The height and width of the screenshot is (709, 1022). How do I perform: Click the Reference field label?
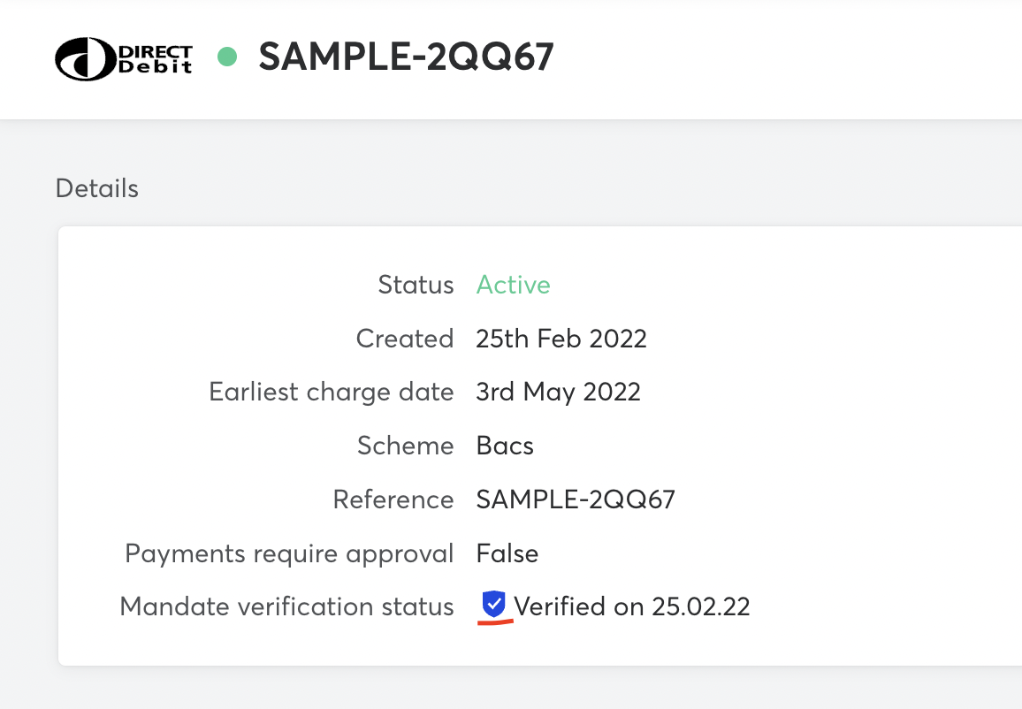393,499
